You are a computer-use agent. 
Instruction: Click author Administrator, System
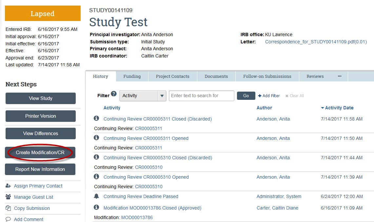(279, 196)
